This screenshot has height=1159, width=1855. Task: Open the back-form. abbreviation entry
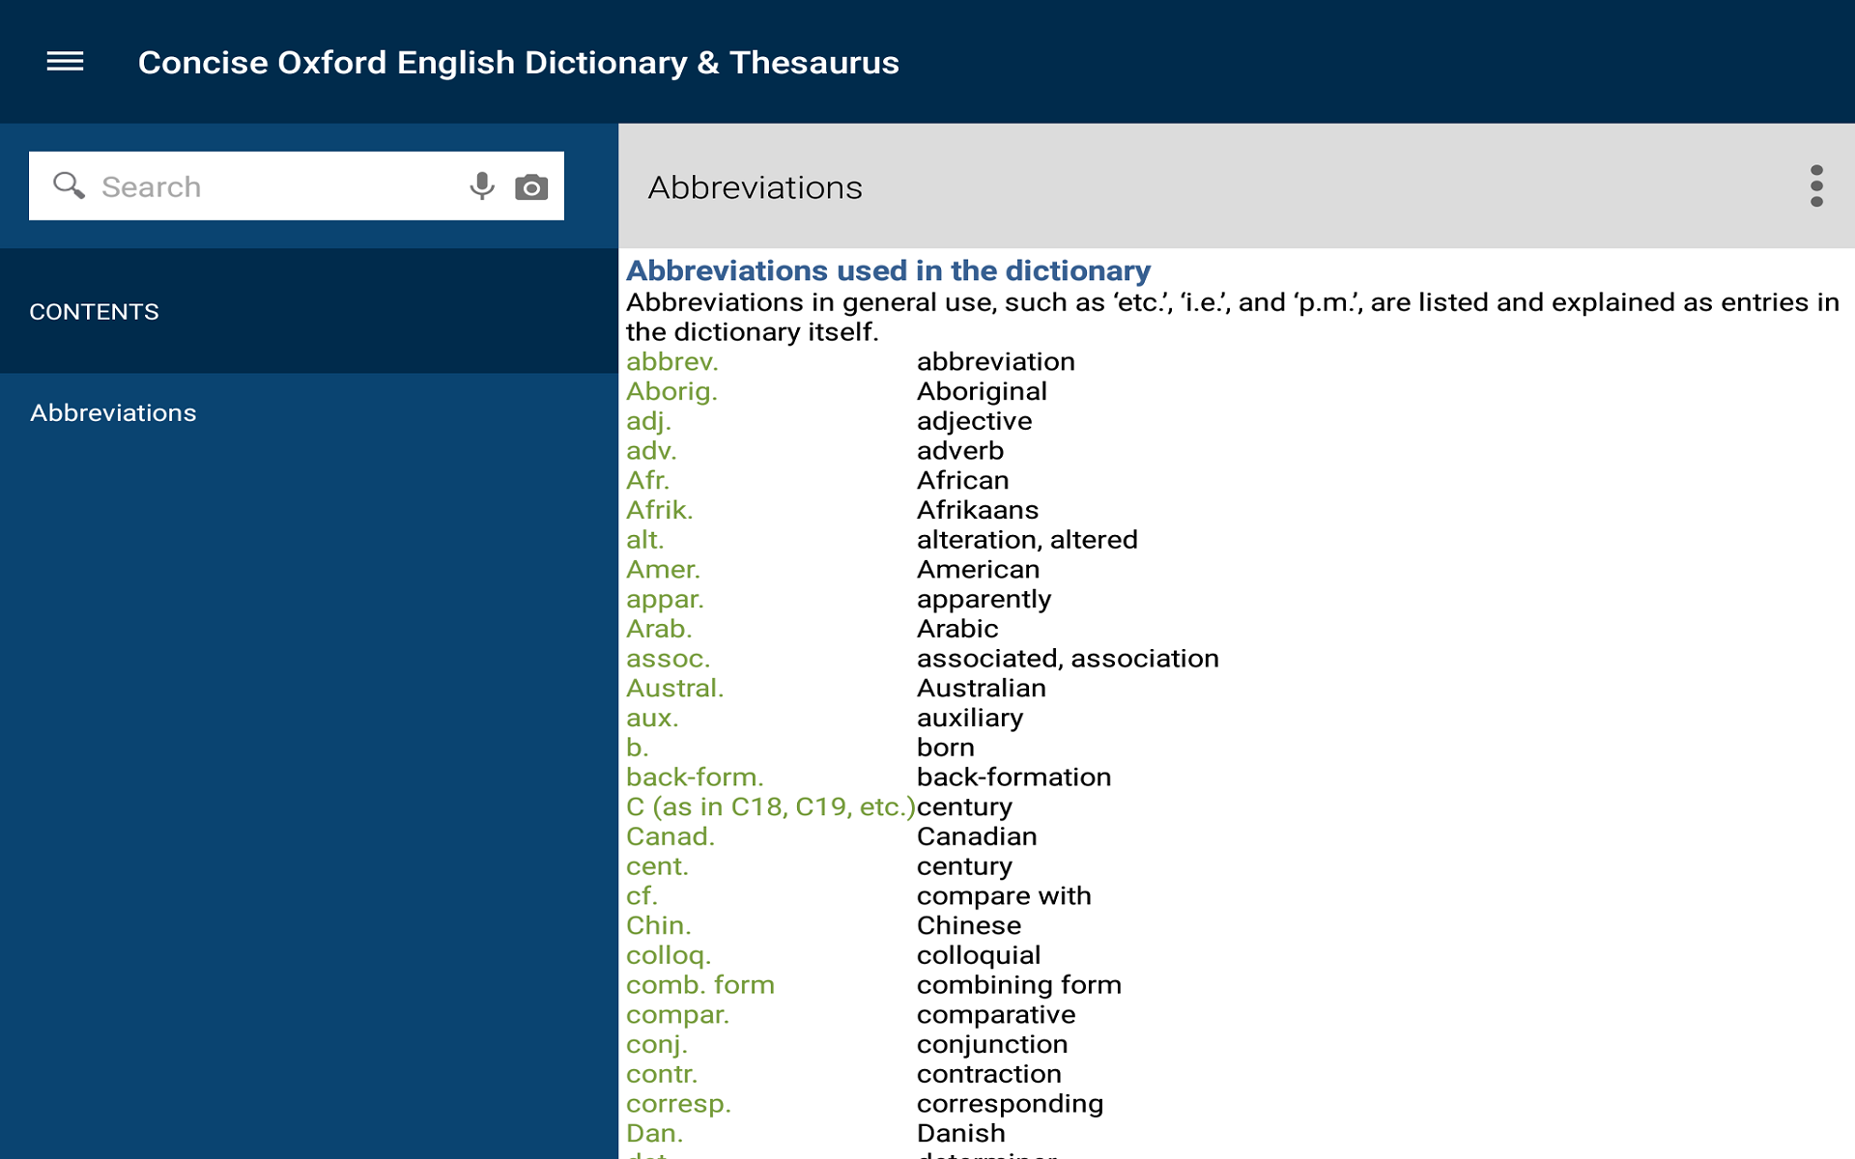click(x=695, y=777)
